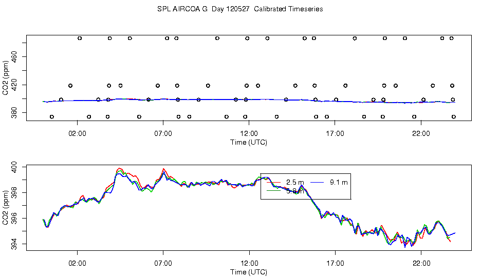
Task: Click the red 2.5 m legend line
Action: [x=273, y=183]
